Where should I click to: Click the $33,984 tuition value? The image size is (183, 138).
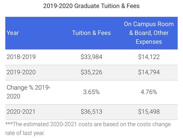[91, 57]
